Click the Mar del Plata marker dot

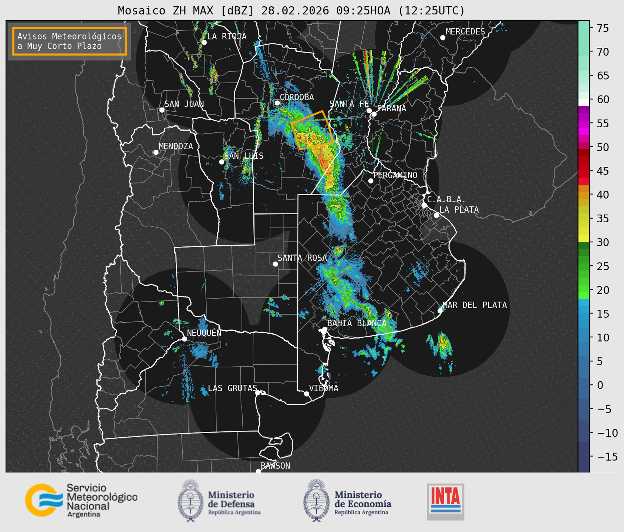[440, 310]
